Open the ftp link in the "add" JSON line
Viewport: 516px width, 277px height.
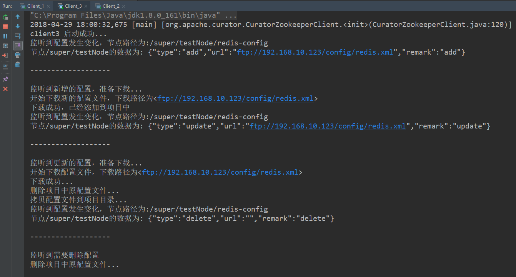pos(315,52)
